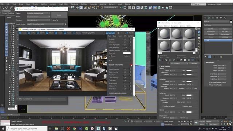
Task: Activate the Select and Move crosshair tool
Action: click(77, 8)
